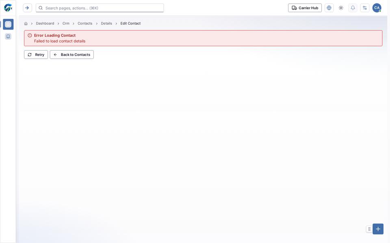Toggle the light/dark theme sun icon
The height and width of the screenshot is (243, 390).
coord(341,8)
